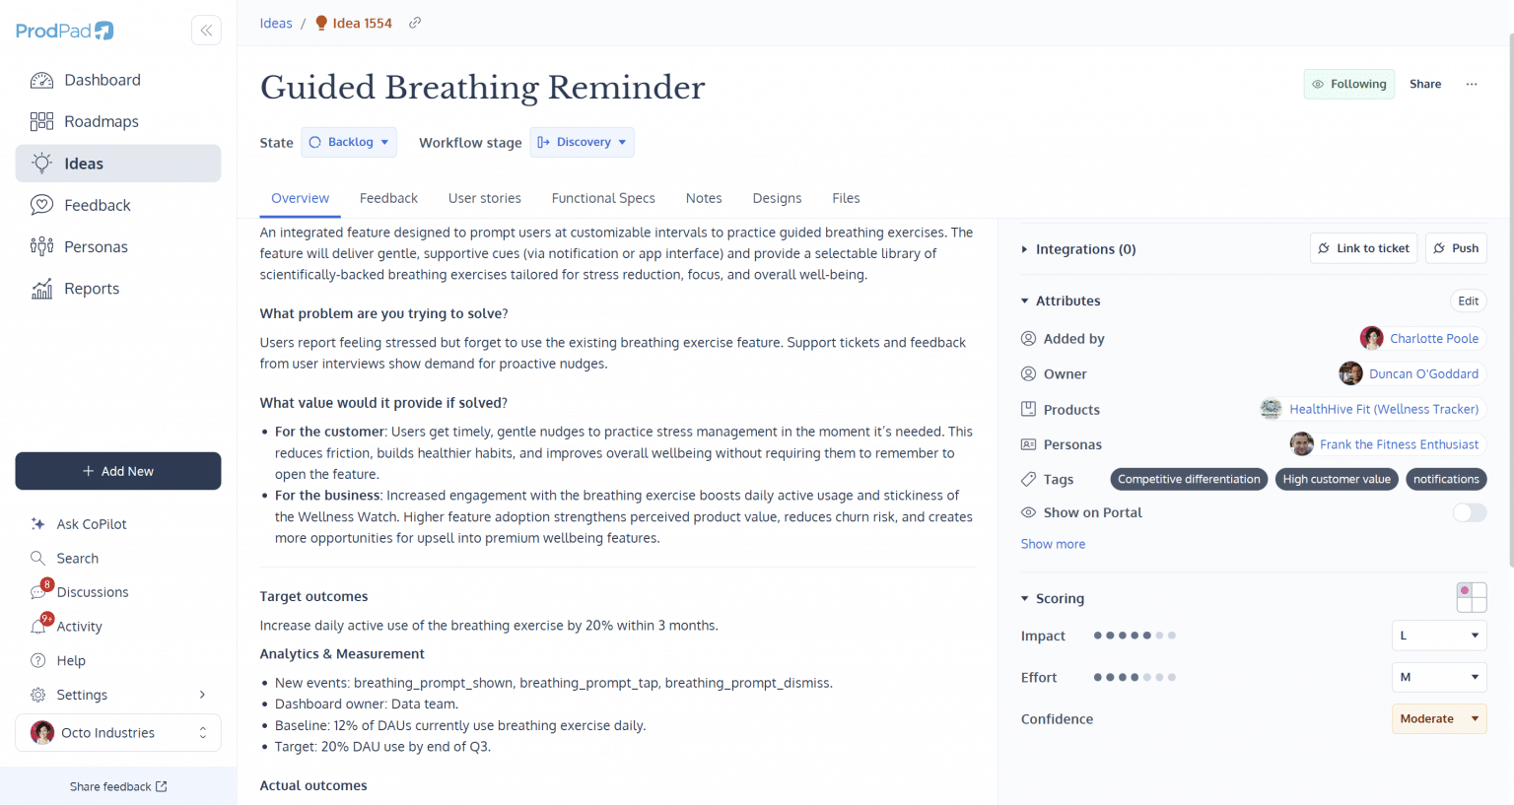Viewport: 1514px width, 805px height.
Task: Expand the Integrations (0) section
Action: 1078,249
